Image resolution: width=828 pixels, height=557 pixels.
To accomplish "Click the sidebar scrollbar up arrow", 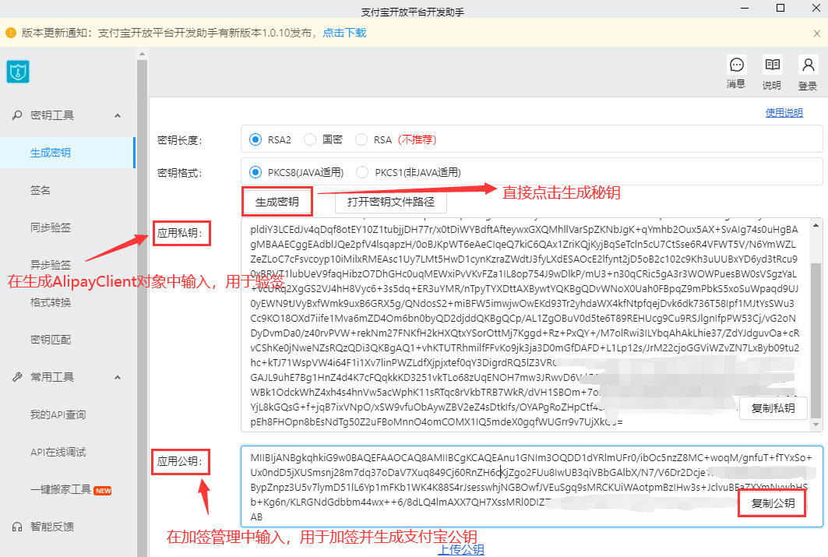I will 142,54.
